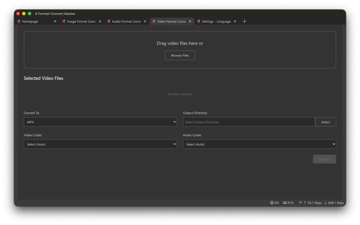Image resolution: width=360 pixels, height=225 pixels.
Task: Close the Homepage tab
Action: click(55, 21)
